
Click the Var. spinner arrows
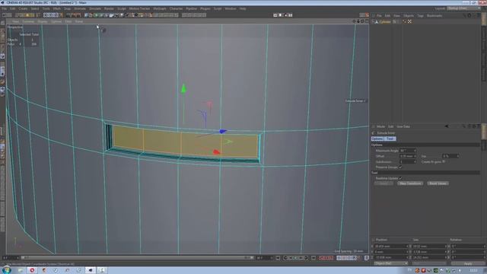[458, 156]
